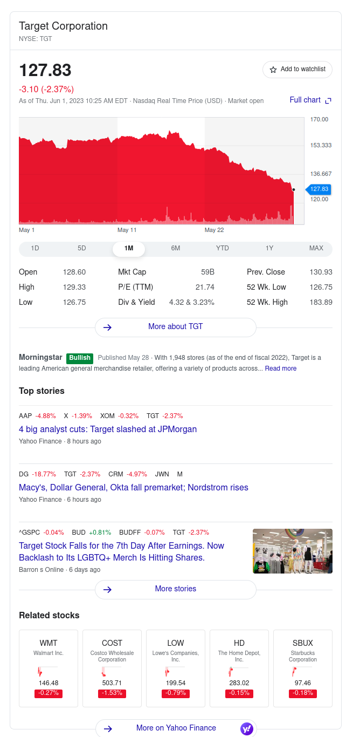Click the Target Corporation title
The width and height of the screenshot is (353, 737).
(64, 26)
